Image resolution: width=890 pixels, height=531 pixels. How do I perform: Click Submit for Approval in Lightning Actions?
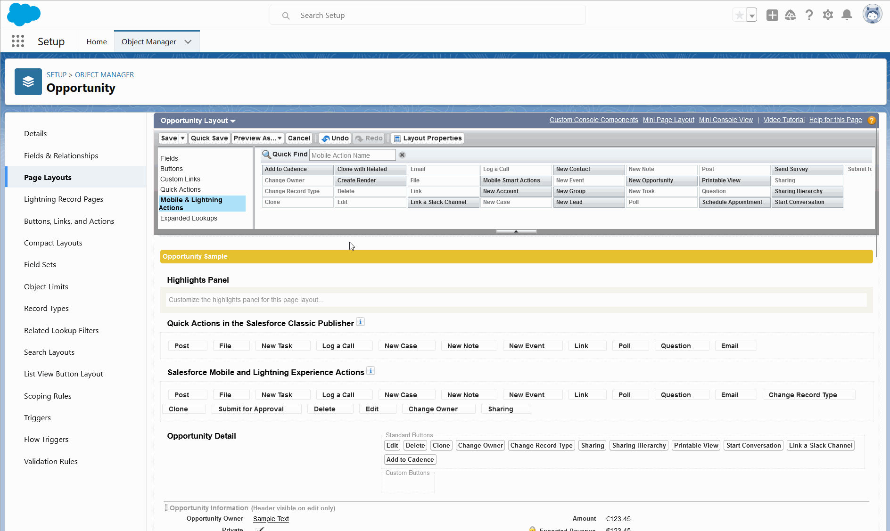256,409
